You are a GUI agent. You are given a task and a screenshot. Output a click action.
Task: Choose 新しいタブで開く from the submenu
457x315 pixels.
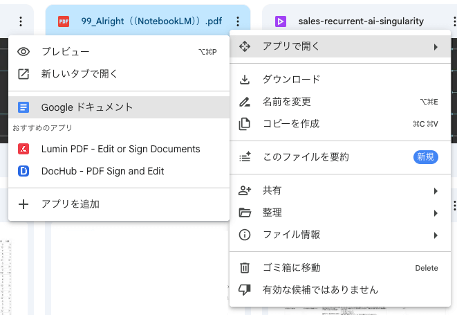119,74
